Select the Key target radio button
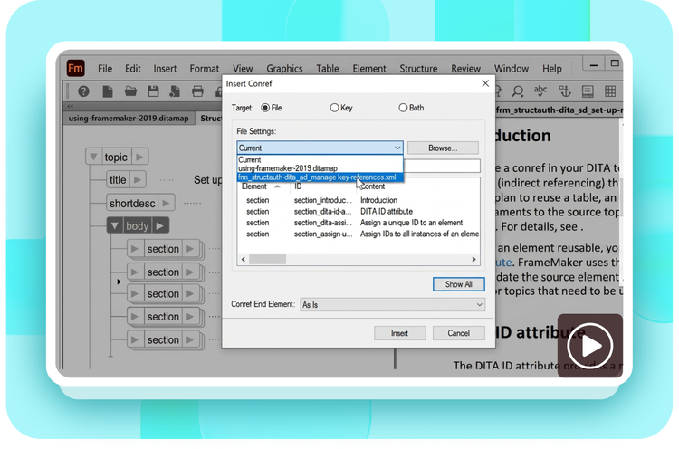The width and height of the screenshot is (679, 449). coord(334,108)
